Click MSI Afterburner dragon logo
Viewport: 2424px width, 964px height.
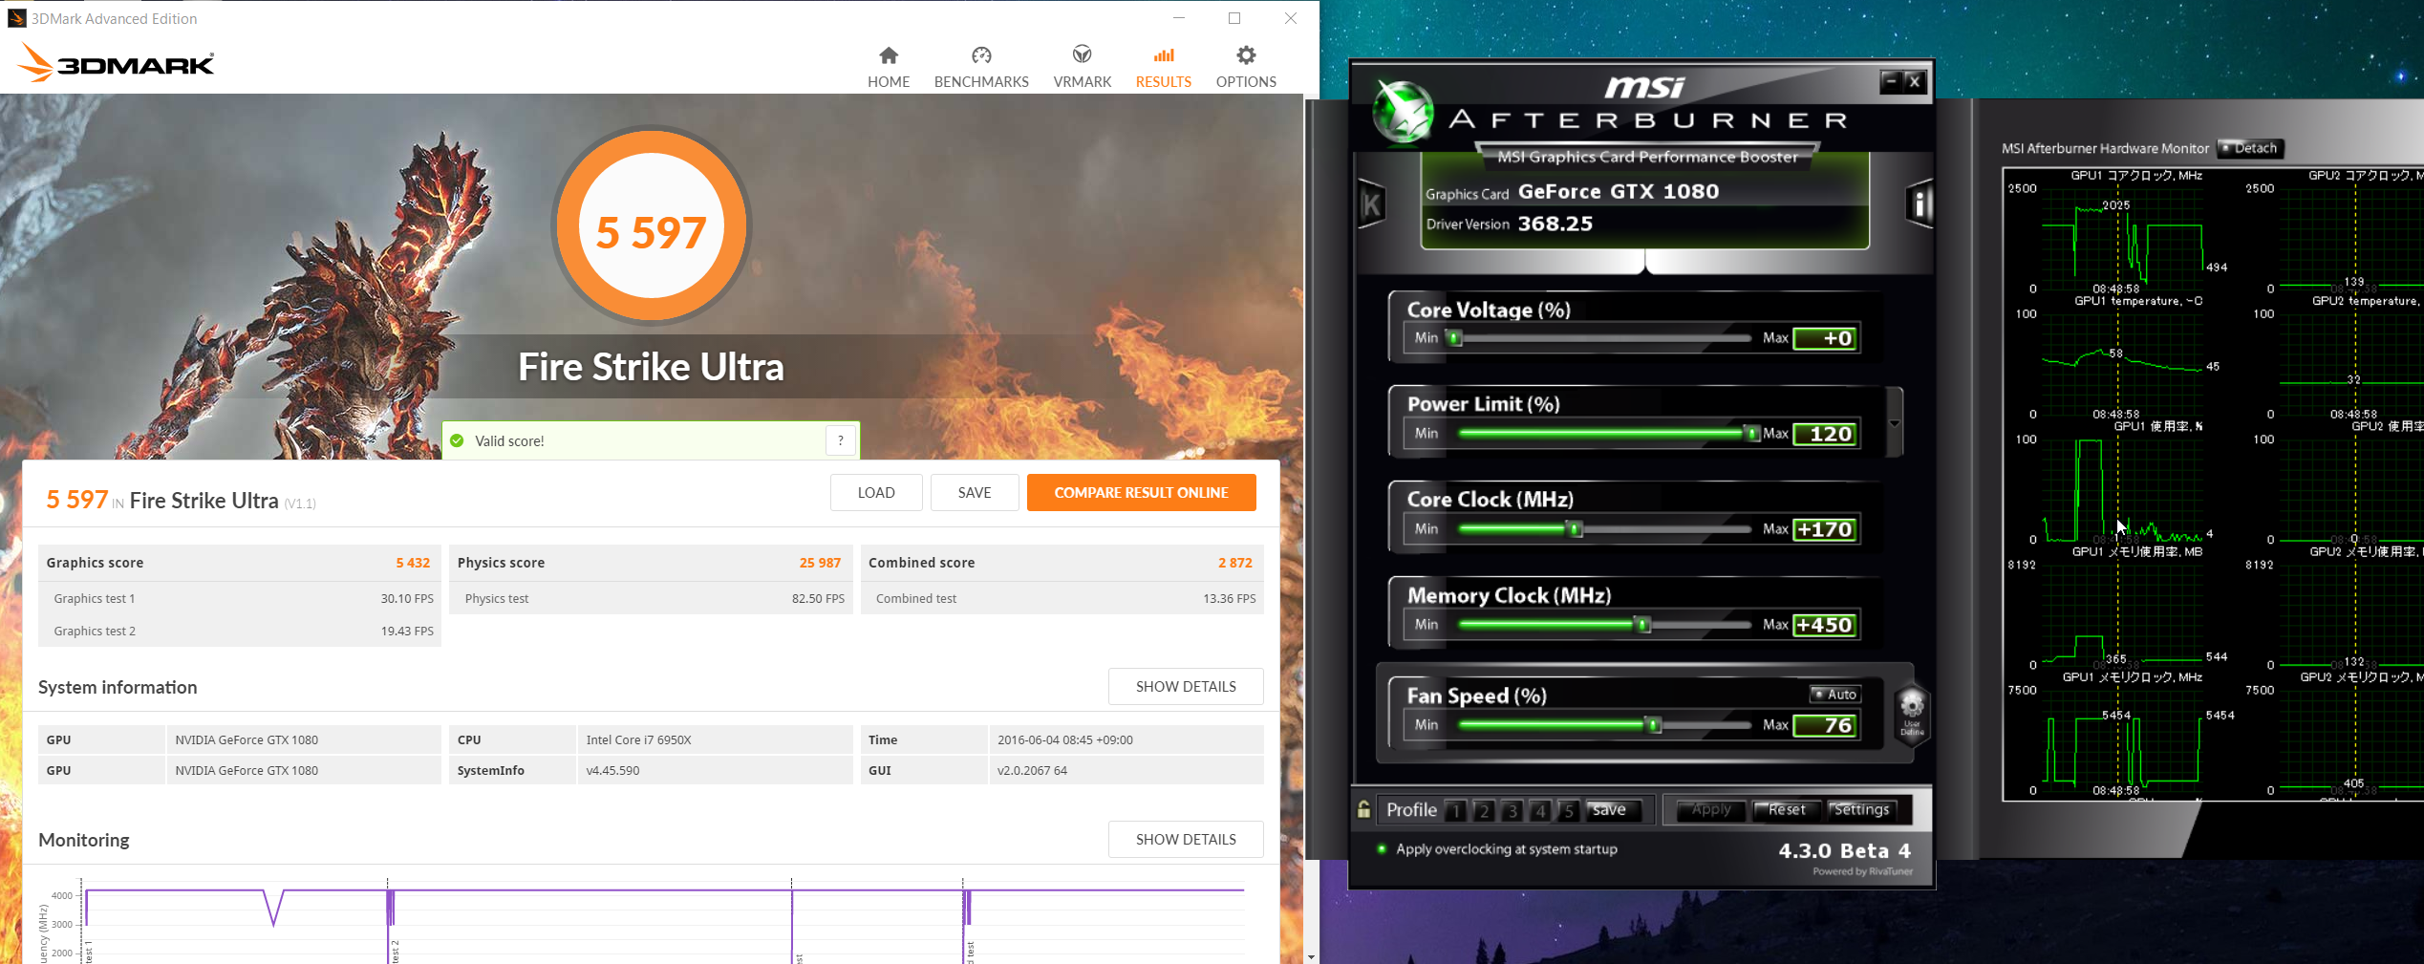point(1403,112)
